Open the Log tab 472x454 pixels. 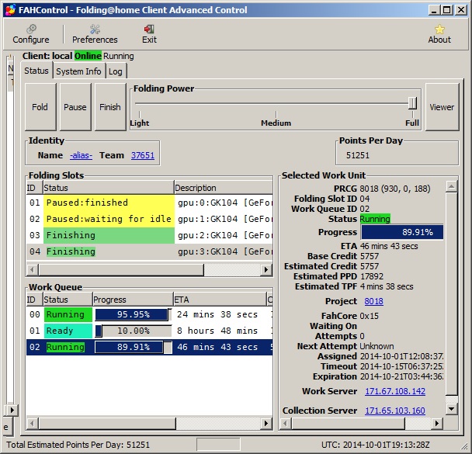click(116, 71)
